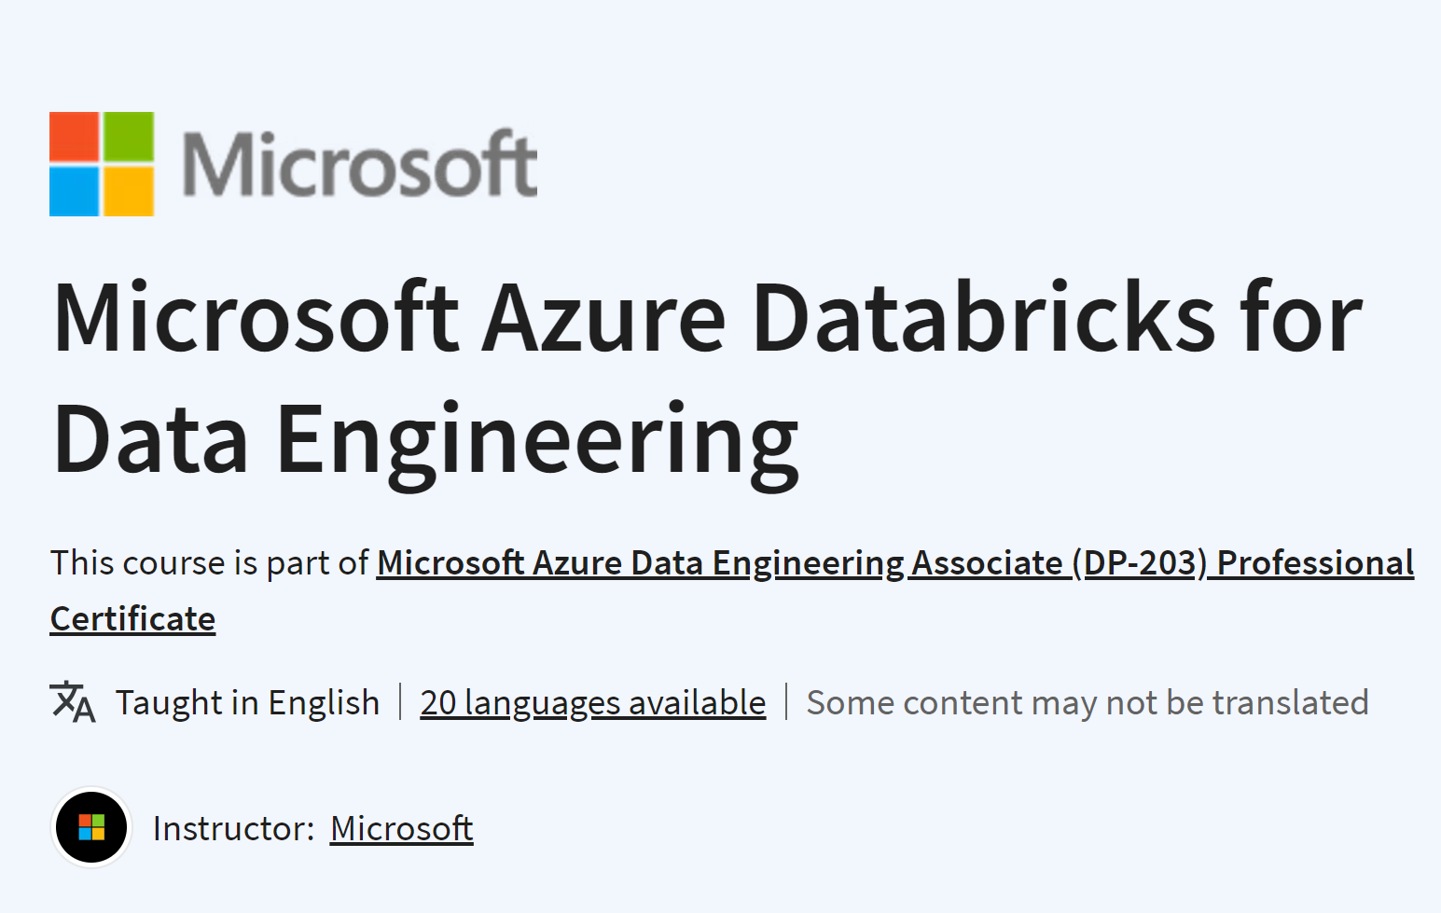Screen dimensions: 1441x913
Task: Click the gray Microsoft wordmark
Action: (360, 164)
